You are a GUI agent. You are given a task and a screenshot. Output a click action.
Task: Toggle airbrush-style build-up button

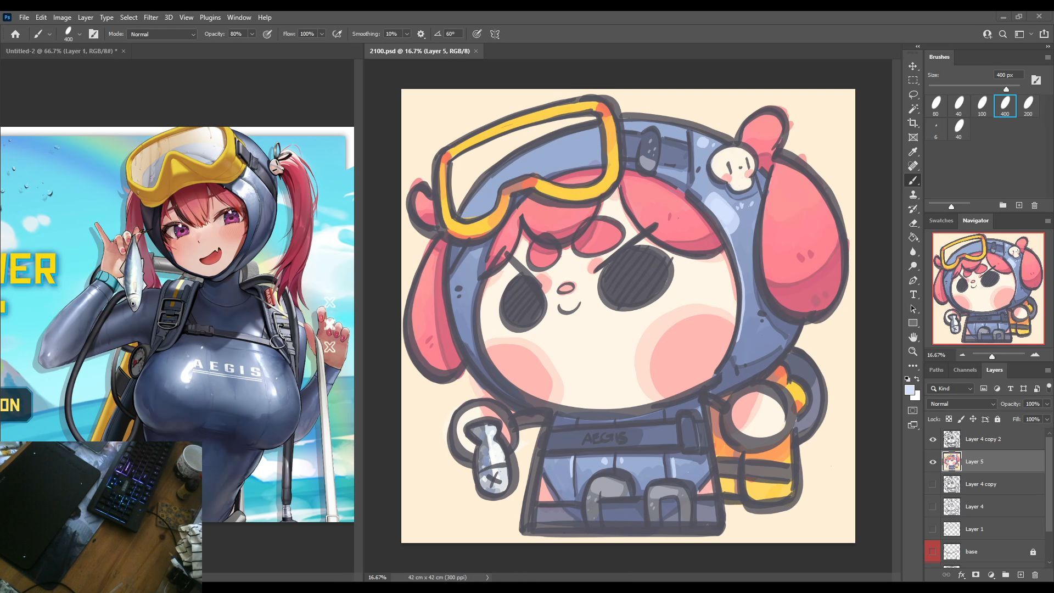(337, 34)
